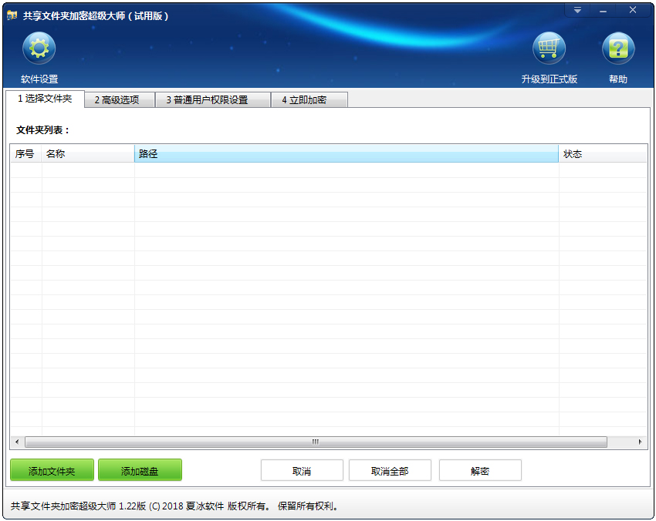Select the 4 立即加密 tab
Image resolution: width=656 pixels, height=521 pixels.
pyautogui.click(x=309, y=99)
